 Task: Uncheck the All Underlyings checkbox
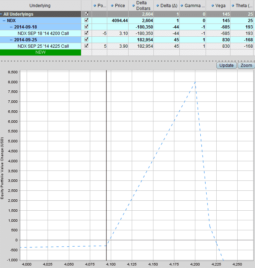(x=86, y=14)
